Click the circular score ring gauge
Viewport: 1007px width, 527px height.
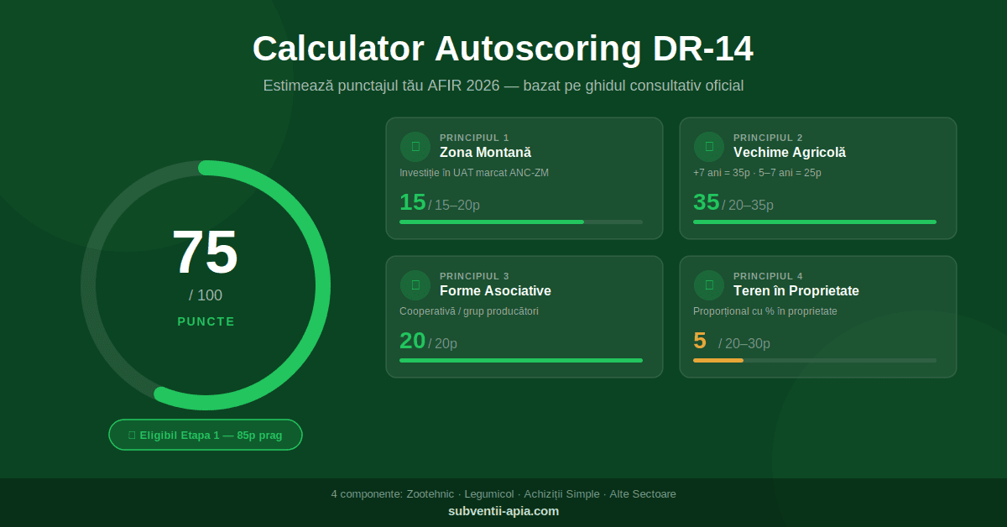[x=206, y=285]
